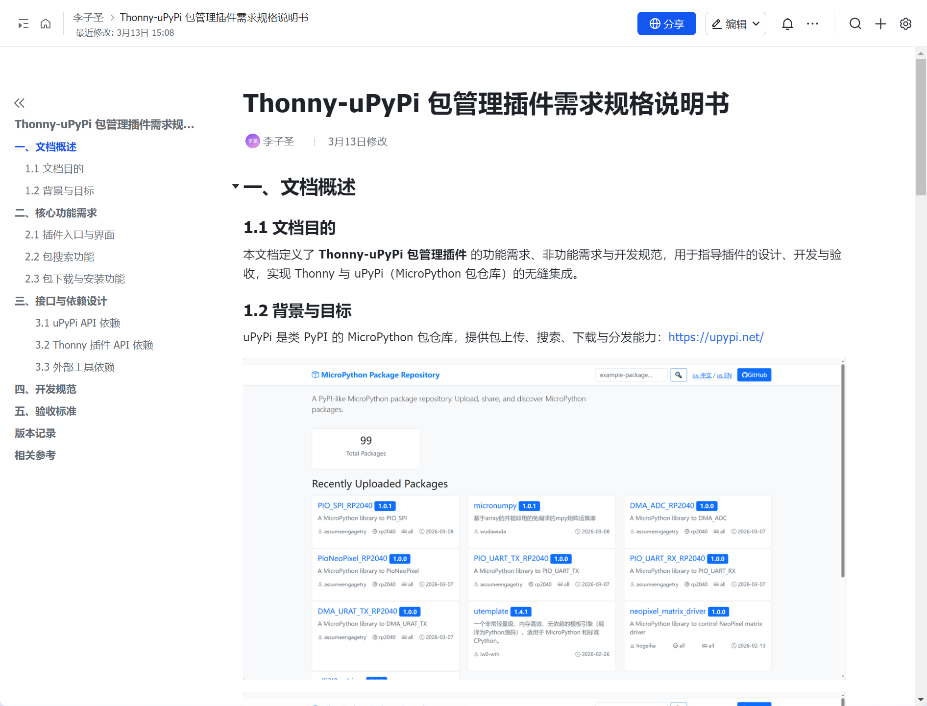Screen dimensions: 927x706
Task: Click the embedded preview's vertical scrollbar
Action: coord(843,471)
